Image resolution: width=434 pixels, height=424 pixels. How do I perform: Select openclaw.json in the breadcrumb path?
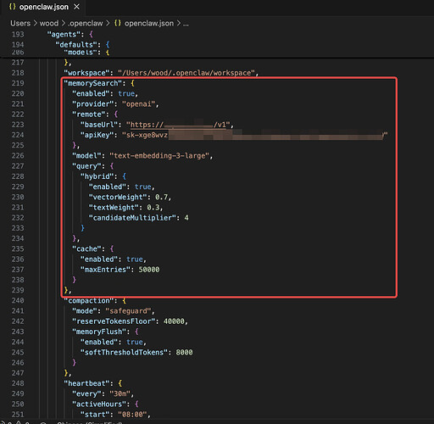coord(149,23)
